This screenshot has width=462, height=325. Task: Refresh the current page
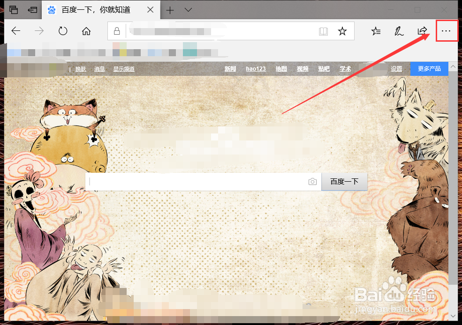pyautogui.click(x=63, y=31)
